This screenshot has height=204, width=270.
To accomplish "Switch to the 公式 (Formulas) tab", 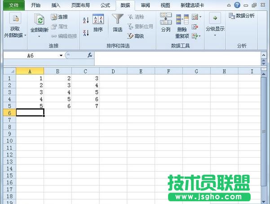I will (105, 5).
